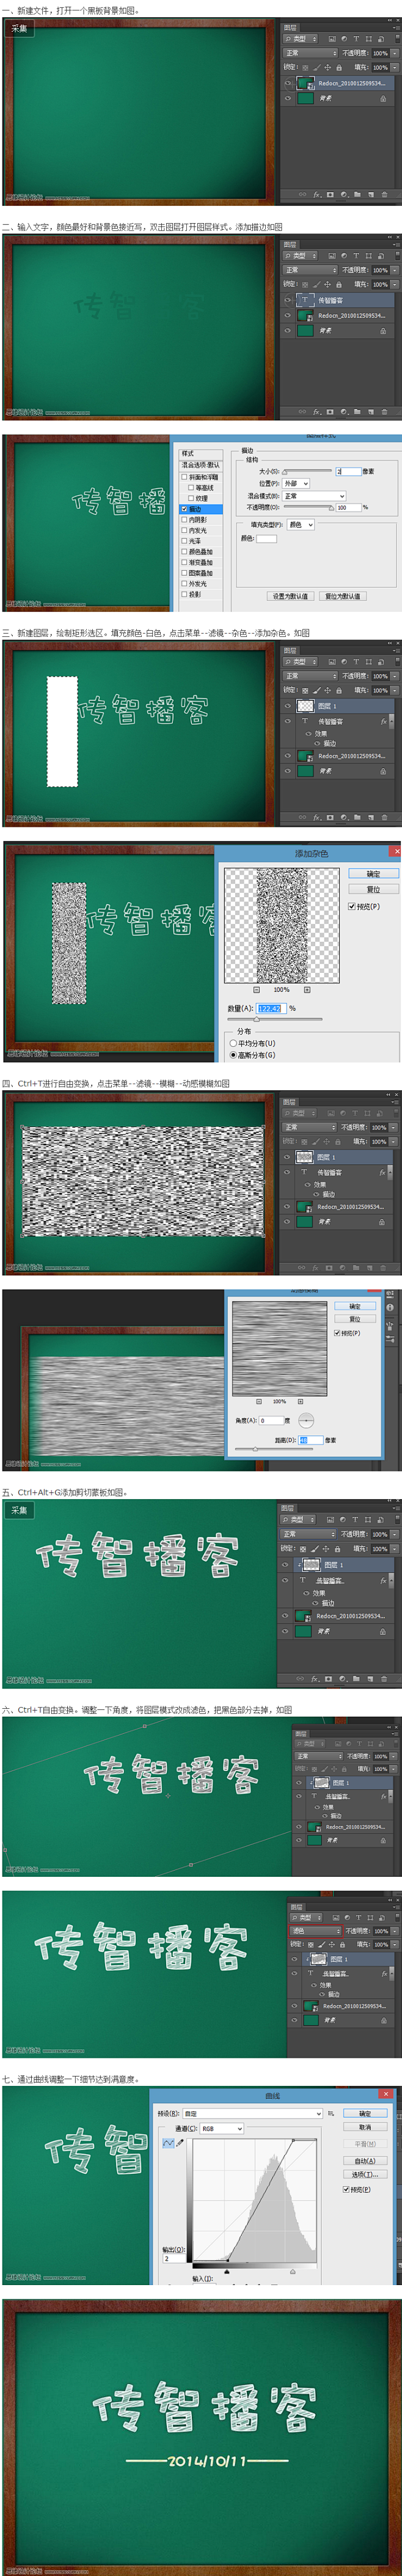
Task: Enable 颜色叠加 checkbox
Action: pyautogui.click(x=184, y=552)
